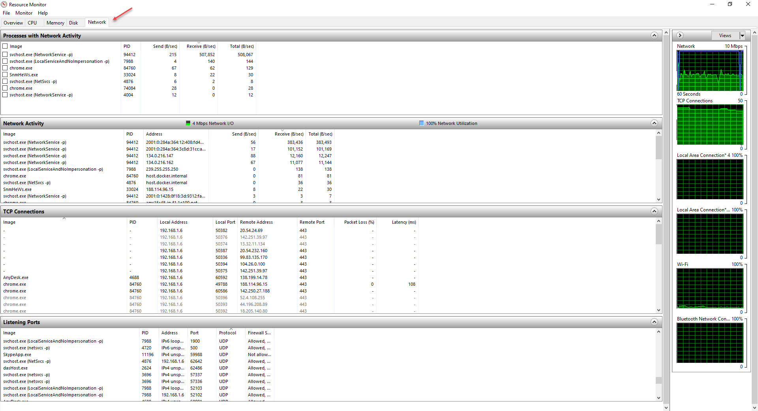Collapse the Network Activity panel

point(655,123)
